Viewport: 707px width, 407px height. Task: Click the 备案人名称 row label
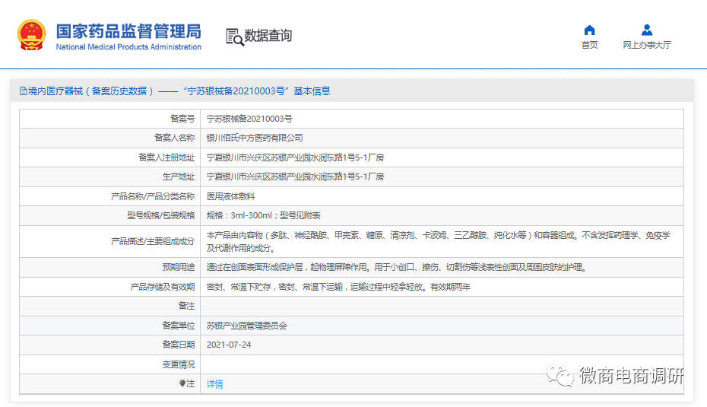point(175,138)
